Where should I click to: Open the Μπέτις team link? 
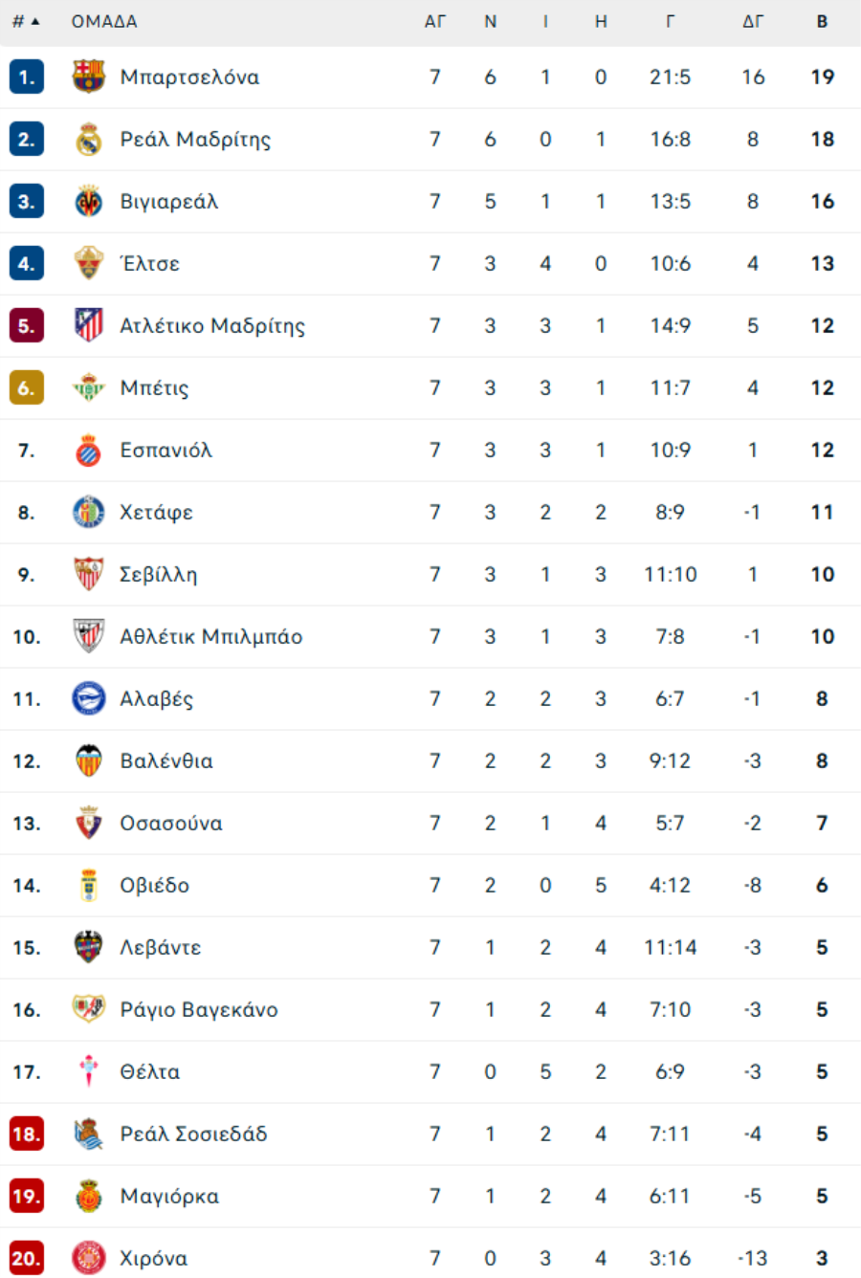click(154, 388)
